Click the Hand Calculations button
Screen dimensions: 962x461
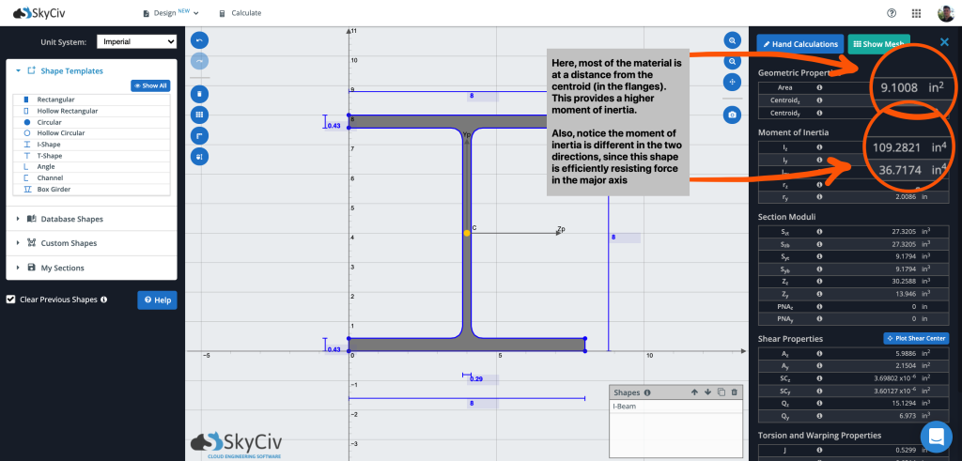click(x=799, y=44)
